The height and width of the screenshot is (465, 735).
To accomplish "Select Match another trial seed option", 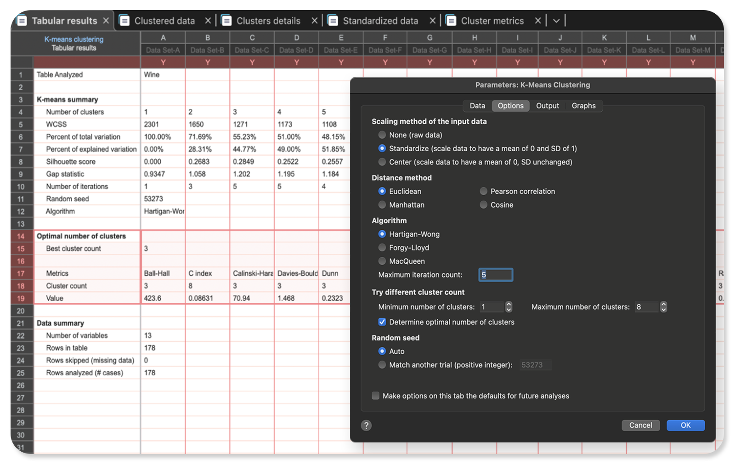I will 382,365.
